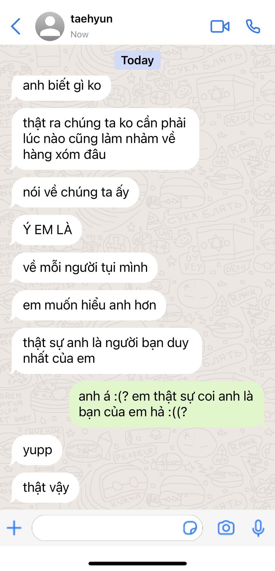Select the 'thật vậy' message bubble
275x571 pixels.
[45, 488]
